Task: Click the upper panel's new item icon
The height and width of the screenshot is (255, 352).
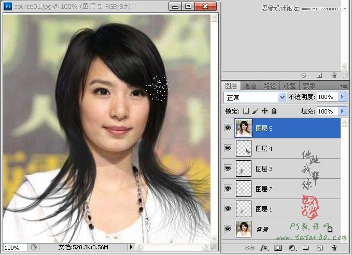Action: (x=319, y=76)
